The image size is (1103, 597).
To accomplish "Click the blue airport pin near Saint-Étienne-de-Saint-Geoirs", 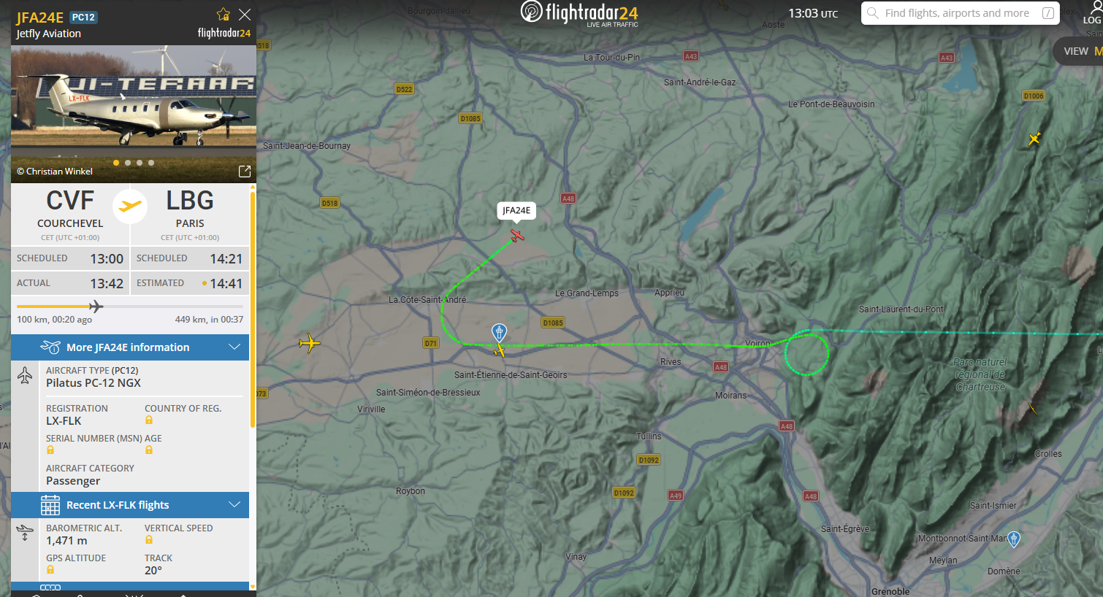I will 499,333.
